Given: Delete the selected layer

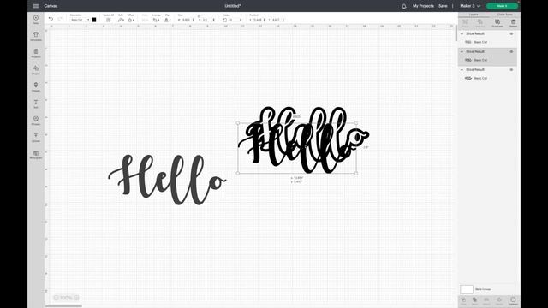Looking at the screenshot, I should pyautogui.click(x=513, y=23).
